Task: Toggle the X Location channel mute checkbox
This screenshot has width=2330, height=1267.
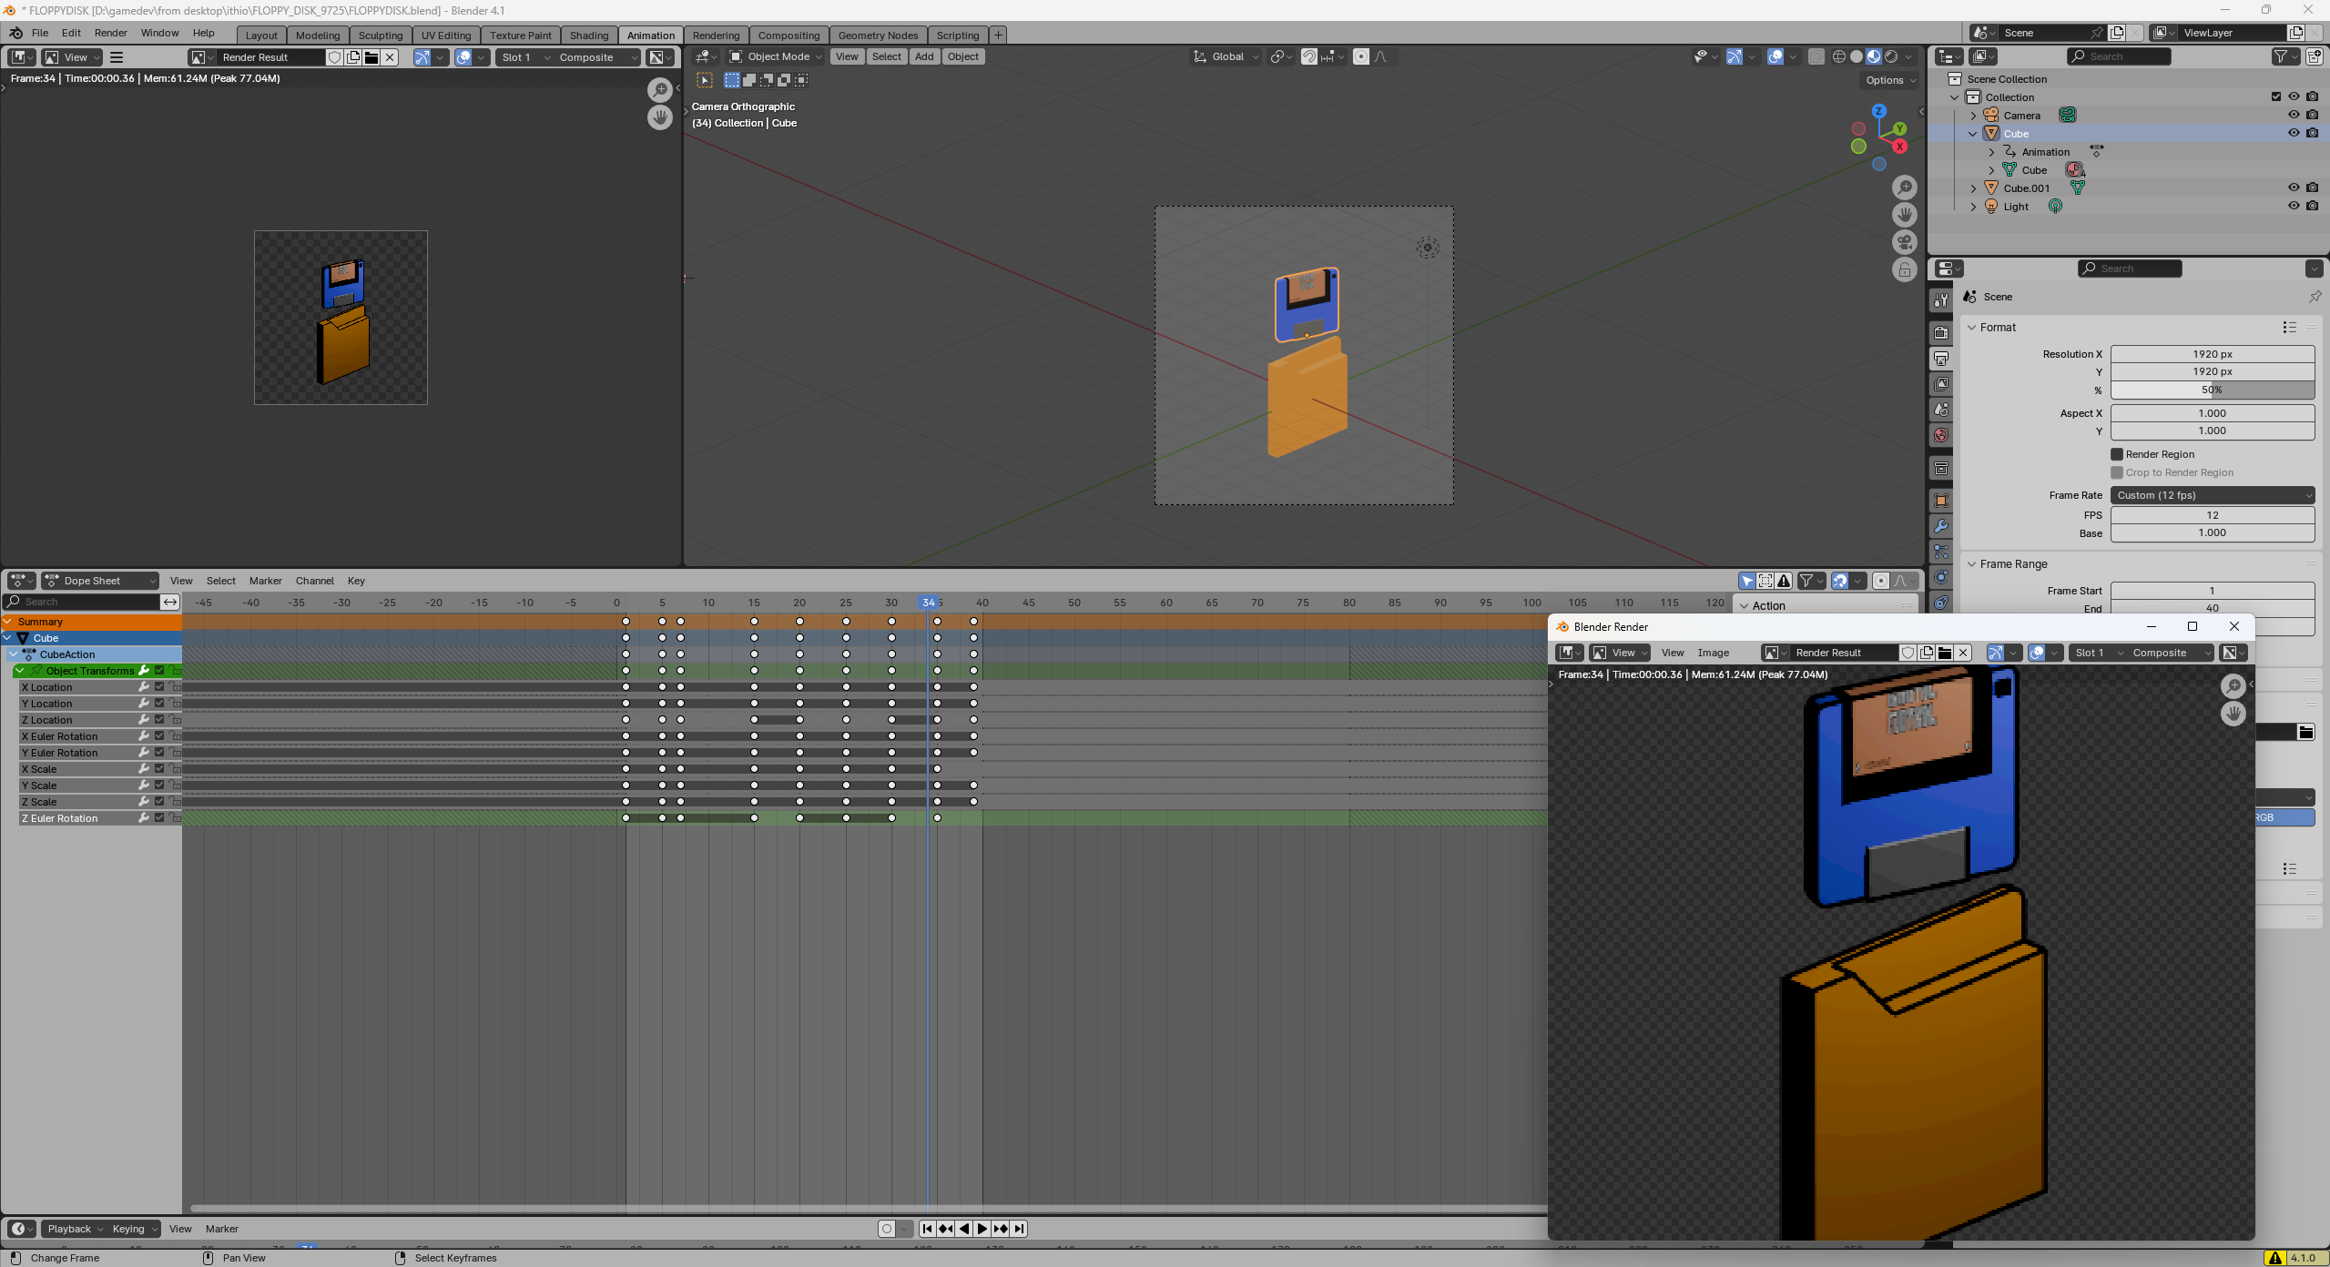Action: coord(159,687)
